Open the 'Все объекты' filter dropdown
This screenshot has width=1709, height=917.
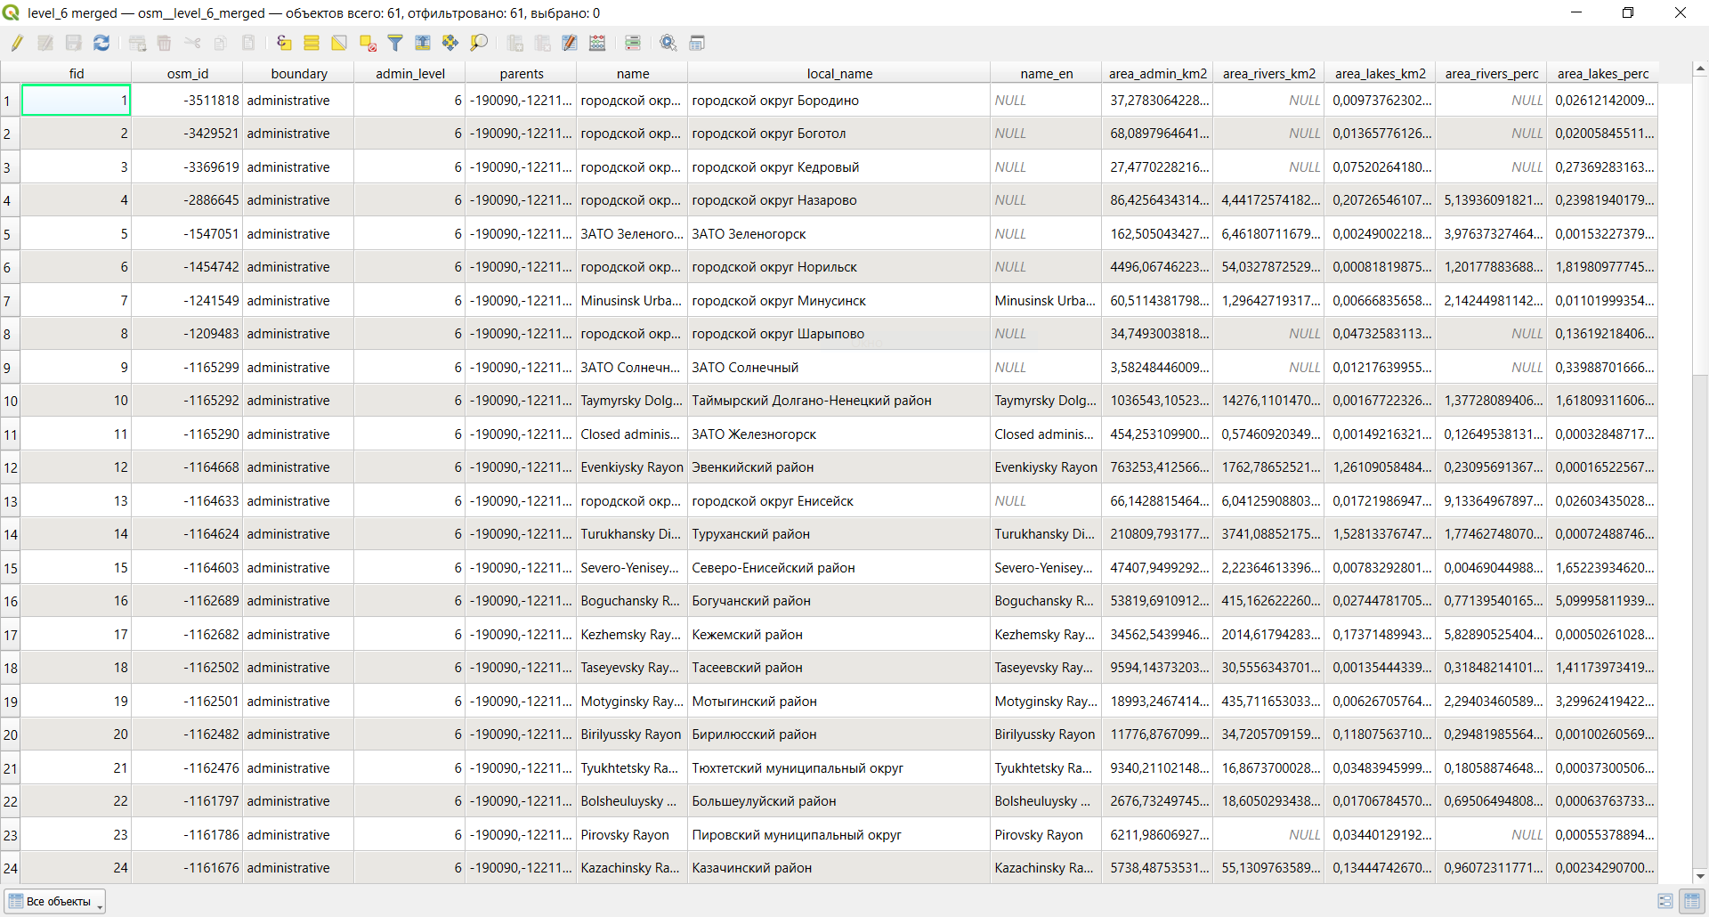click(x=55, y=901)
